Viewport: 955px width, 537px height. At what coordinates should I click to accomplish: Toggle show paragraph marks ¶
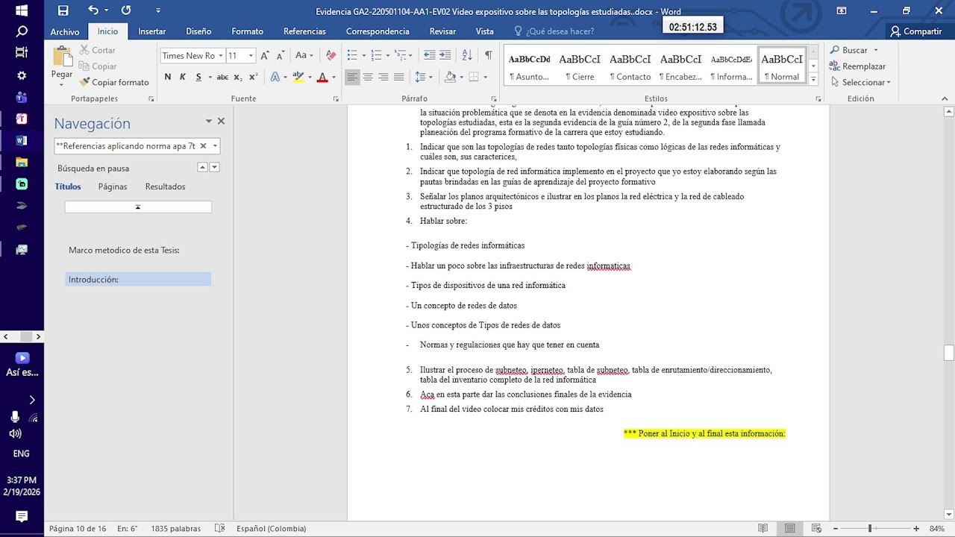coord(488,55)
